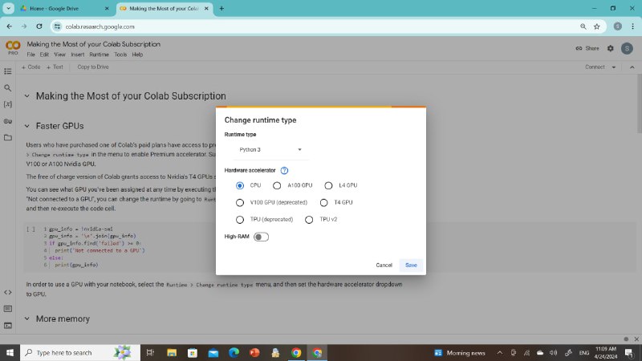This screenshot has width=642, height=361.
Task: Open Microsoft Edge from taskbar
Action: tap(234, 352)
